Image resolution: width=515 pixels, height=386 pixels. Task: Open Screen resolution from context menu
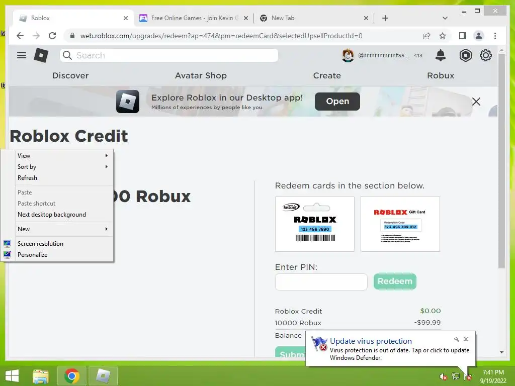coord(57,244)
